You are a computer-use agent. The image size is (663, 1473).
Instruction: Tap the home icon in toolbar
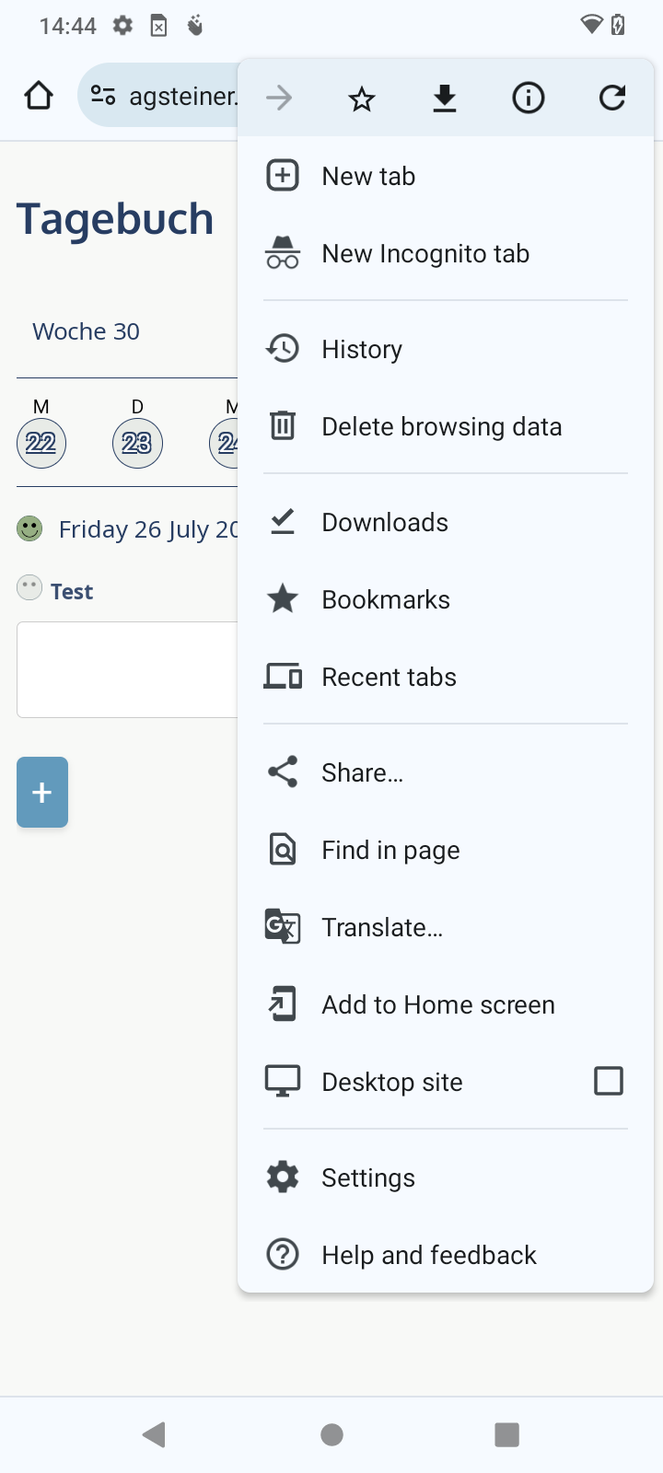coord(39,96)
